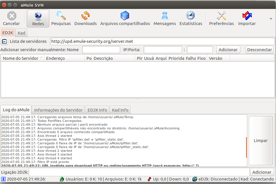Show the Downloads view
Screen dimensions: 276x184
[85, 18]
